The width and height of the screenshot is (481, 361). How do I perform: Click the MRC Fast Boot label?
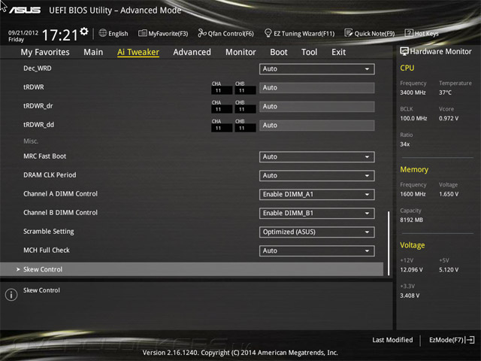coord(45,156)
